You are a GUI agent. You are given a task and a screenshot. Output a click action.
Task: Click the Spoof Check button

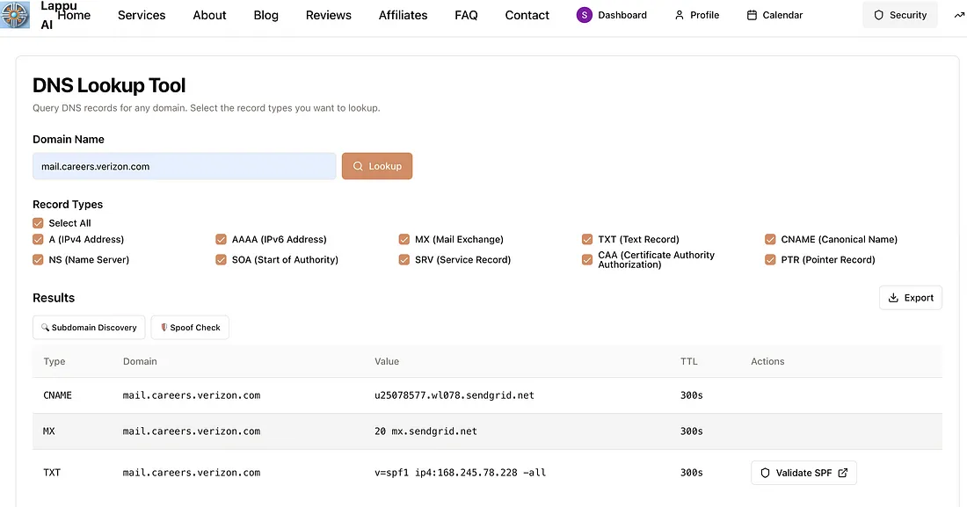click(x=190, y=328)
